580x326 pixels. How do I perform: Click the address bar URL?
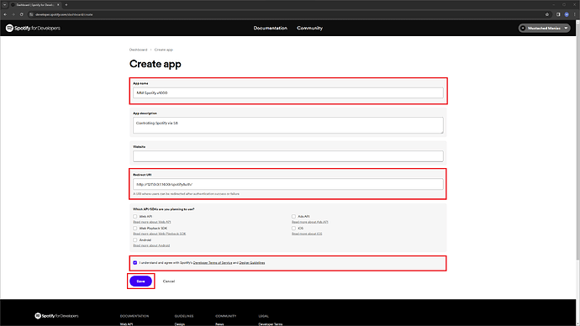(64, 14)
